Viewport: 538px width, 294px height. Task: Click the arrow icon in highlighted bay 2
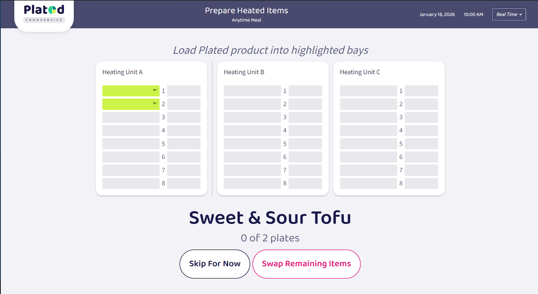(155, 103)
